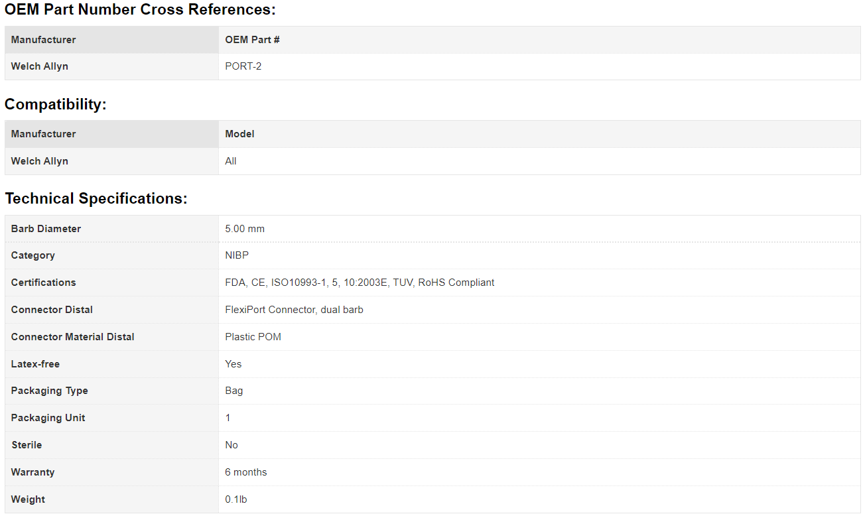Select the '1' packaging unit value

pos(228,418)
